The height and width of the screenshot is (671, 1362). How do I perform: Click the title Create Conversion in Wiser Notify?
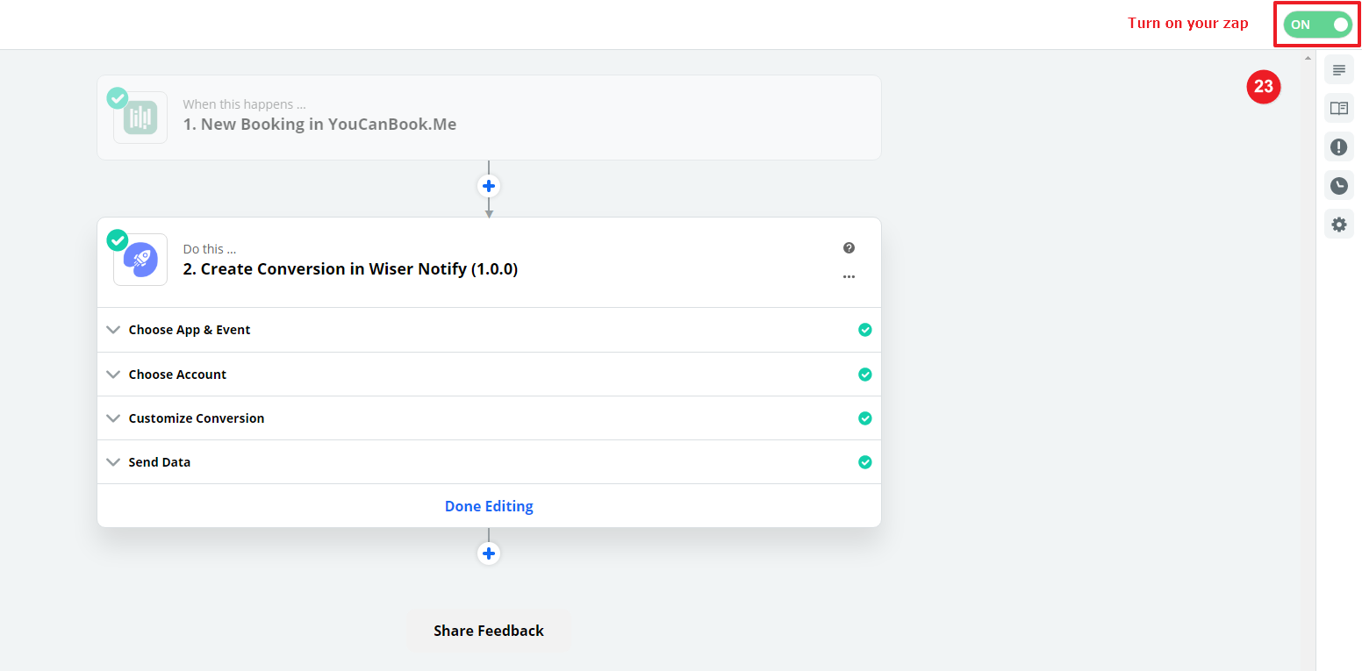(350, 269)
